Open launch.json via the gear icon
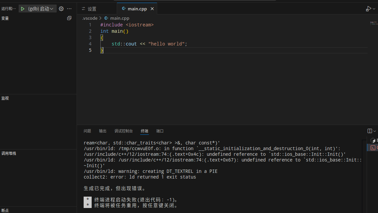The width and height of the screenshot is (378, 213). tap(61, 9)
